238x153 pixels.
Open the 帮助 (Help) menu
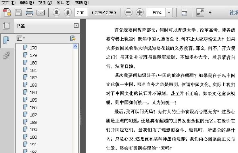click(82, 3)
